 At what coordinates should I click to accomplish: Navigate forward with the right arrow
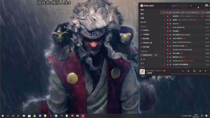[x=168, y=6]
